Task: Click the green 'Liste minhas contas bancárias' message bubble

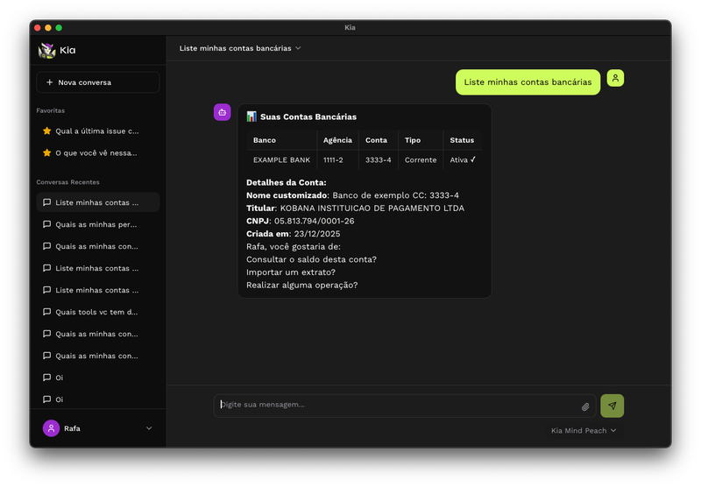Action: (x=528, y=82)
